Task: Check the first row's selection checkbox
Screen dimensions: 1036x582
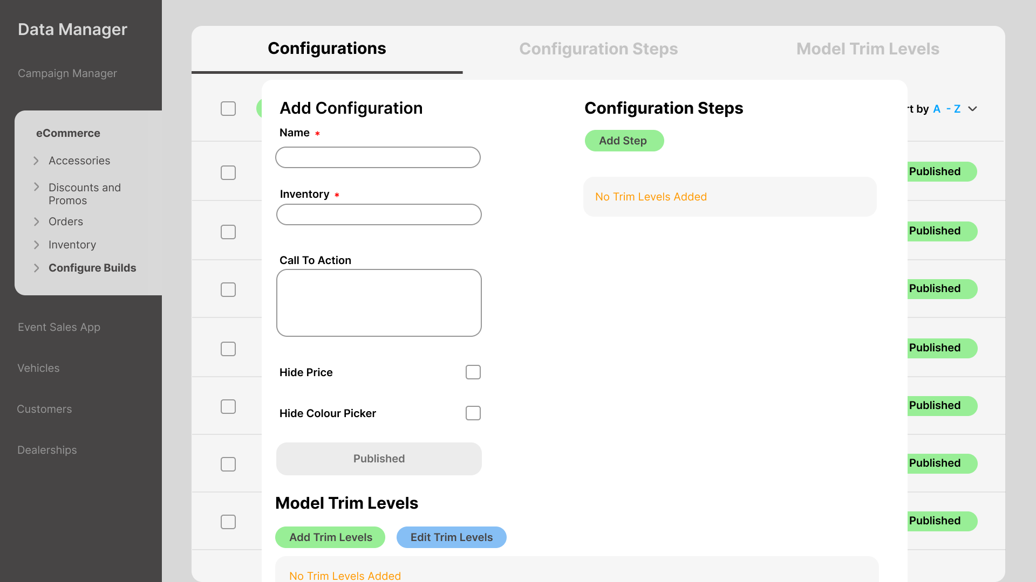Action: click(228, 172)
